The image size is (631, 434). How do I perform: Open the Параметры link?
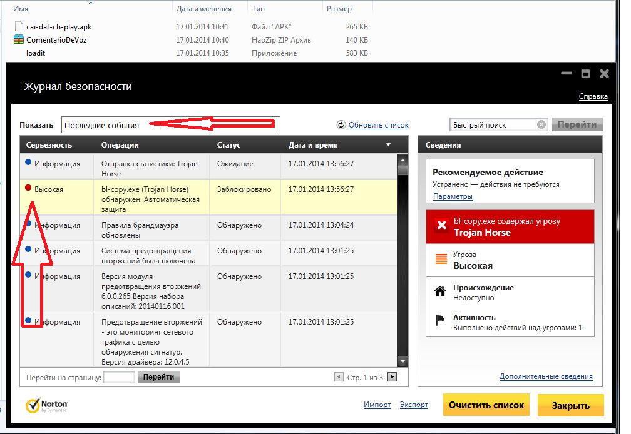coord(453,196)
